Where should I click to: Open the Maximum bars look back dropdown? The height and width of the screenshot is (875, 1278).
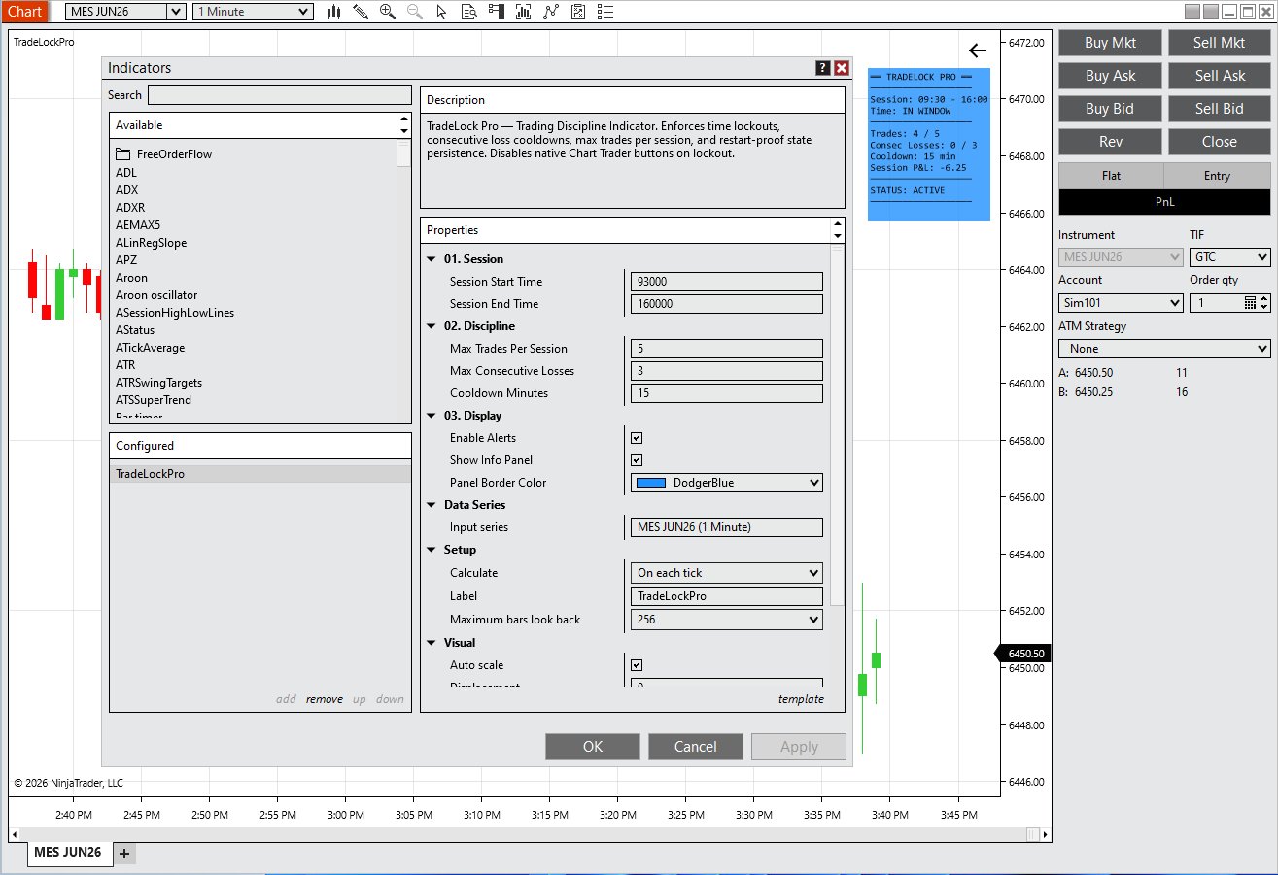click(x=726, y=619)
